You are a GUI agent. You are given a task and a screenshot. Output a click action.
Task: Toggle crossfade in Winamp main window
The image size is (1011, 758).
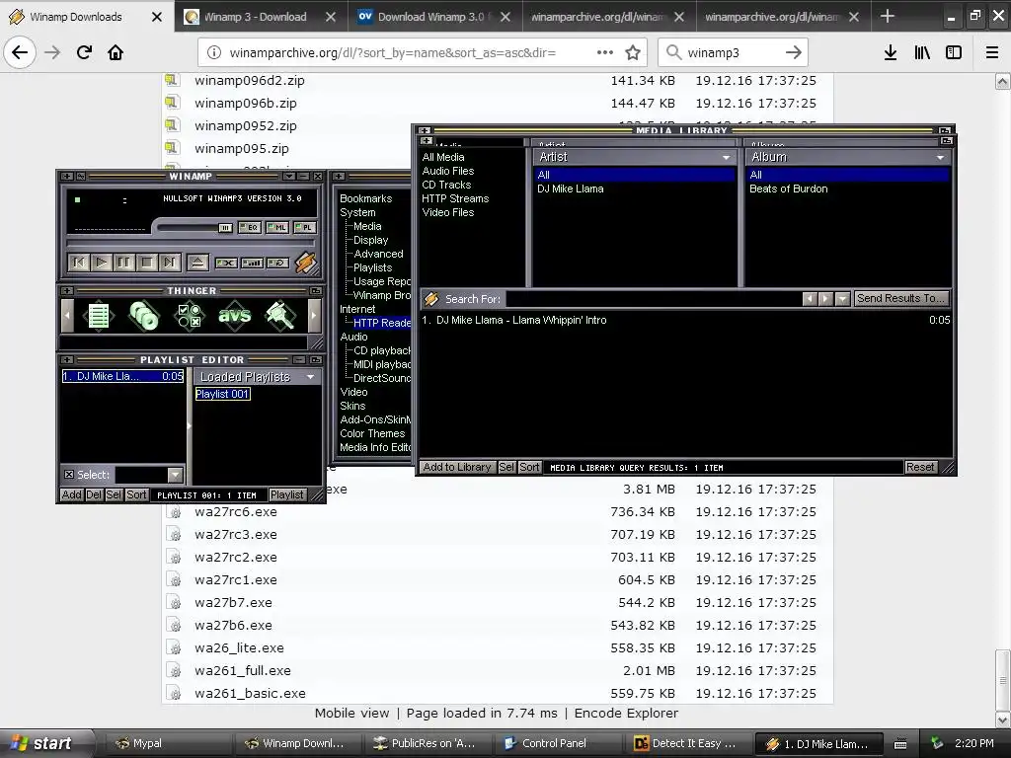tap(226, 263)
